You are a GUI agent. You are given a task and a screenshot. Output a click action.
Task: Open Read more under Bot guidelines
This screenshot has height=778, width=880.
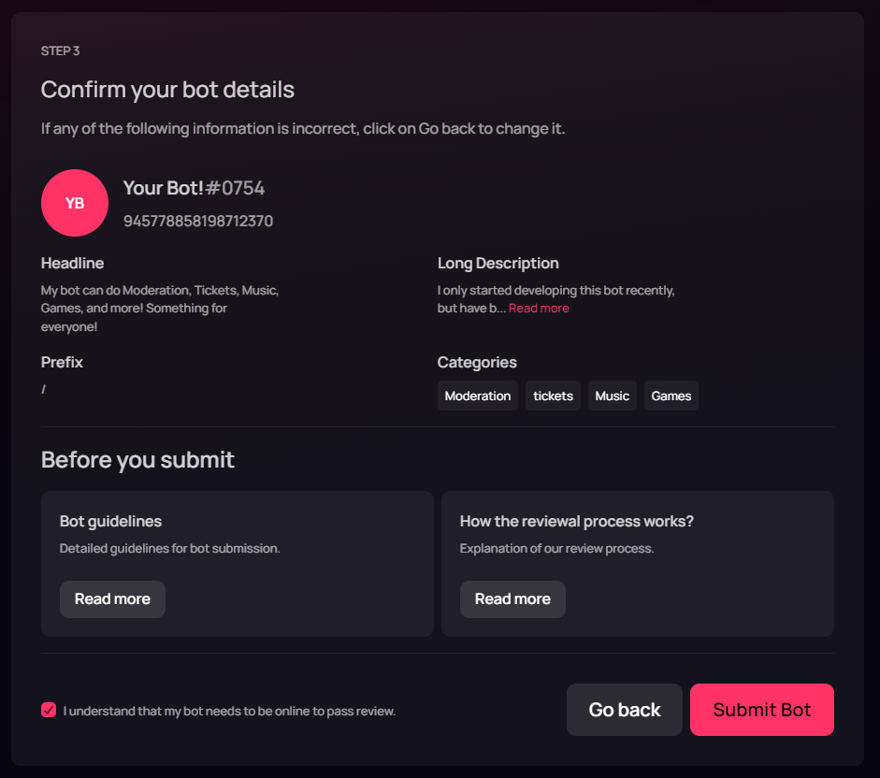112,599
